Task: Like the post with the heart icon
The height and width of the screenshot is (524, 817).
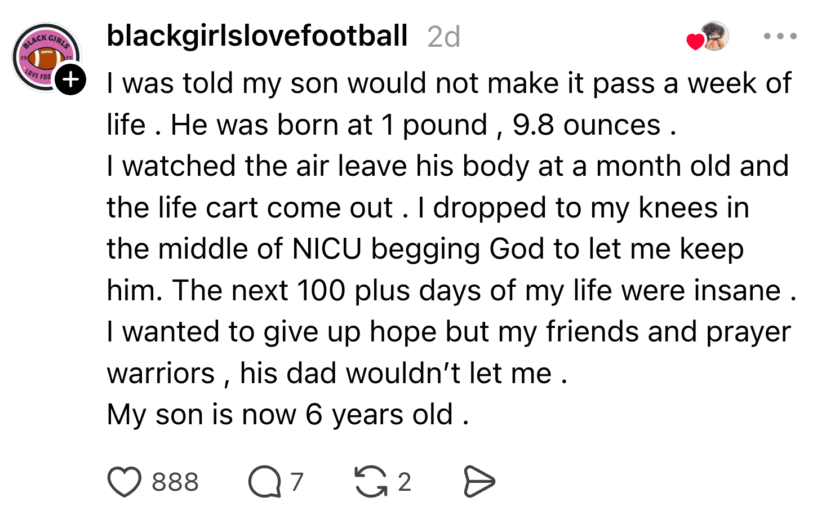Action: click(x=124, y=482)
